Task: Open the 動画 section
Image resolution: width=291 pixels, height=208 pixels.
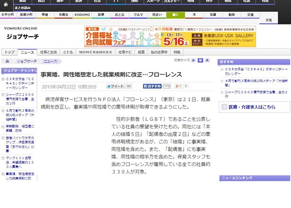Action: pyautogui.click(x=232, y=15)
